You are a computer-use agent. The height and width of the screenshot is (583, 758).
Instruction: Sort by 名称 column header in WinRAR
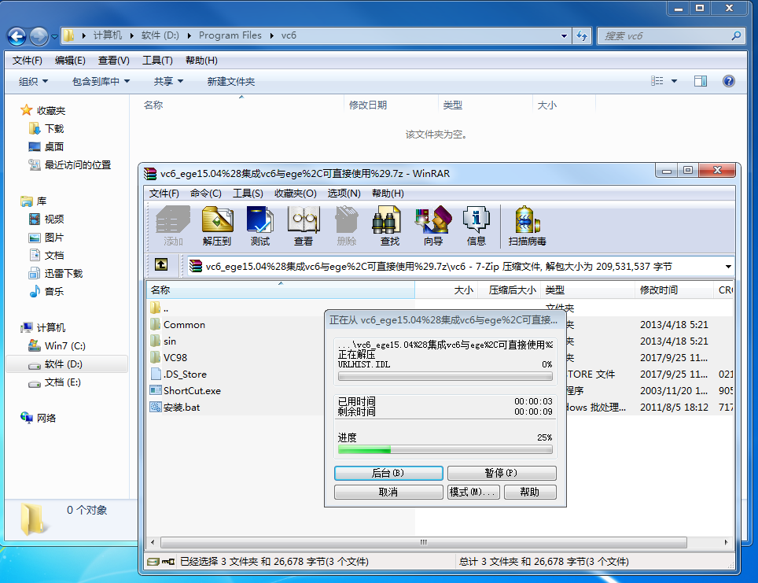(x=280, y=290)
